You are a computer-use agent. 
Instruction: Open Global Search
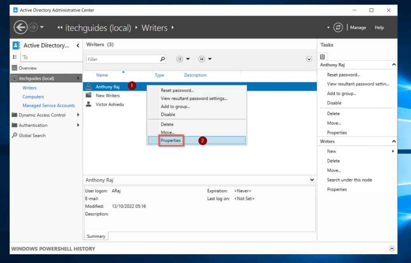coord(32,136)
